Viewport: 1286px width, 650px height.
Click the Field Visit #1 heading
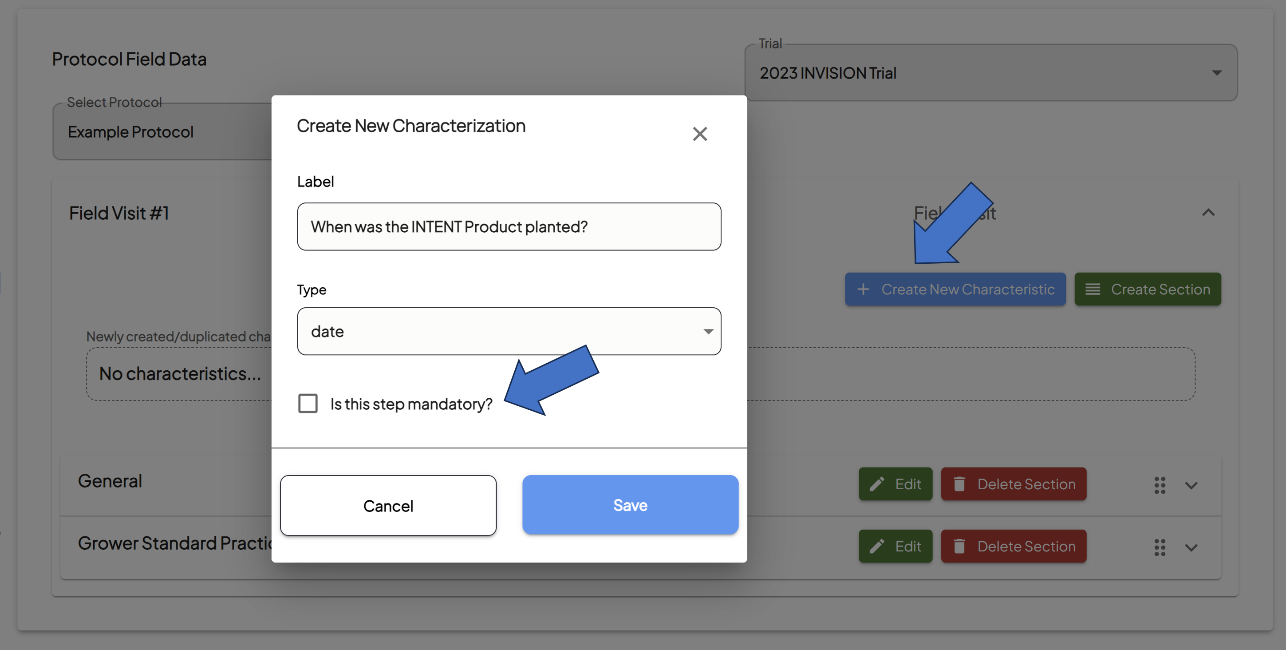tap(119, 213)
